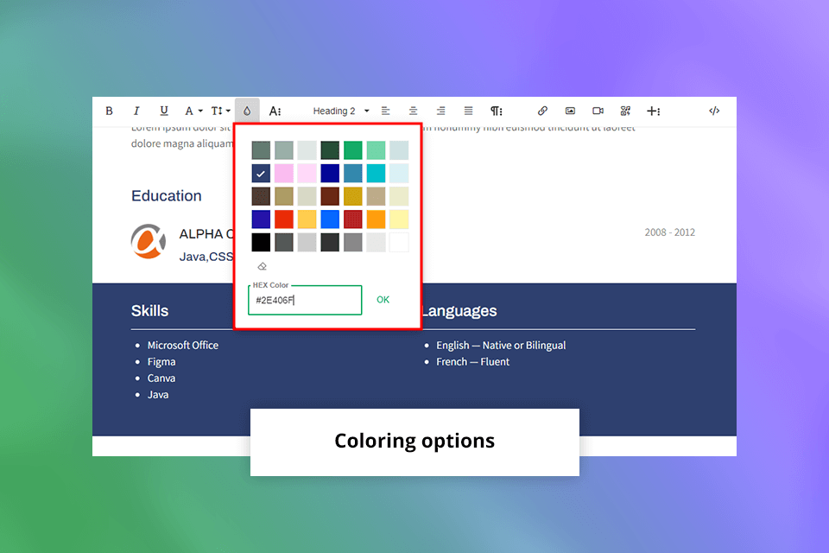Align text left

(x=385, y=111)
